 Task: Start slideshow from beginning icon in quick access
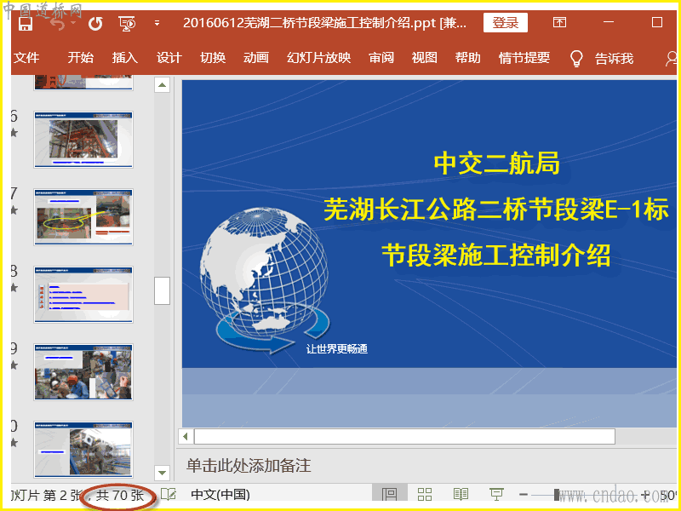[x=127, y=23]
